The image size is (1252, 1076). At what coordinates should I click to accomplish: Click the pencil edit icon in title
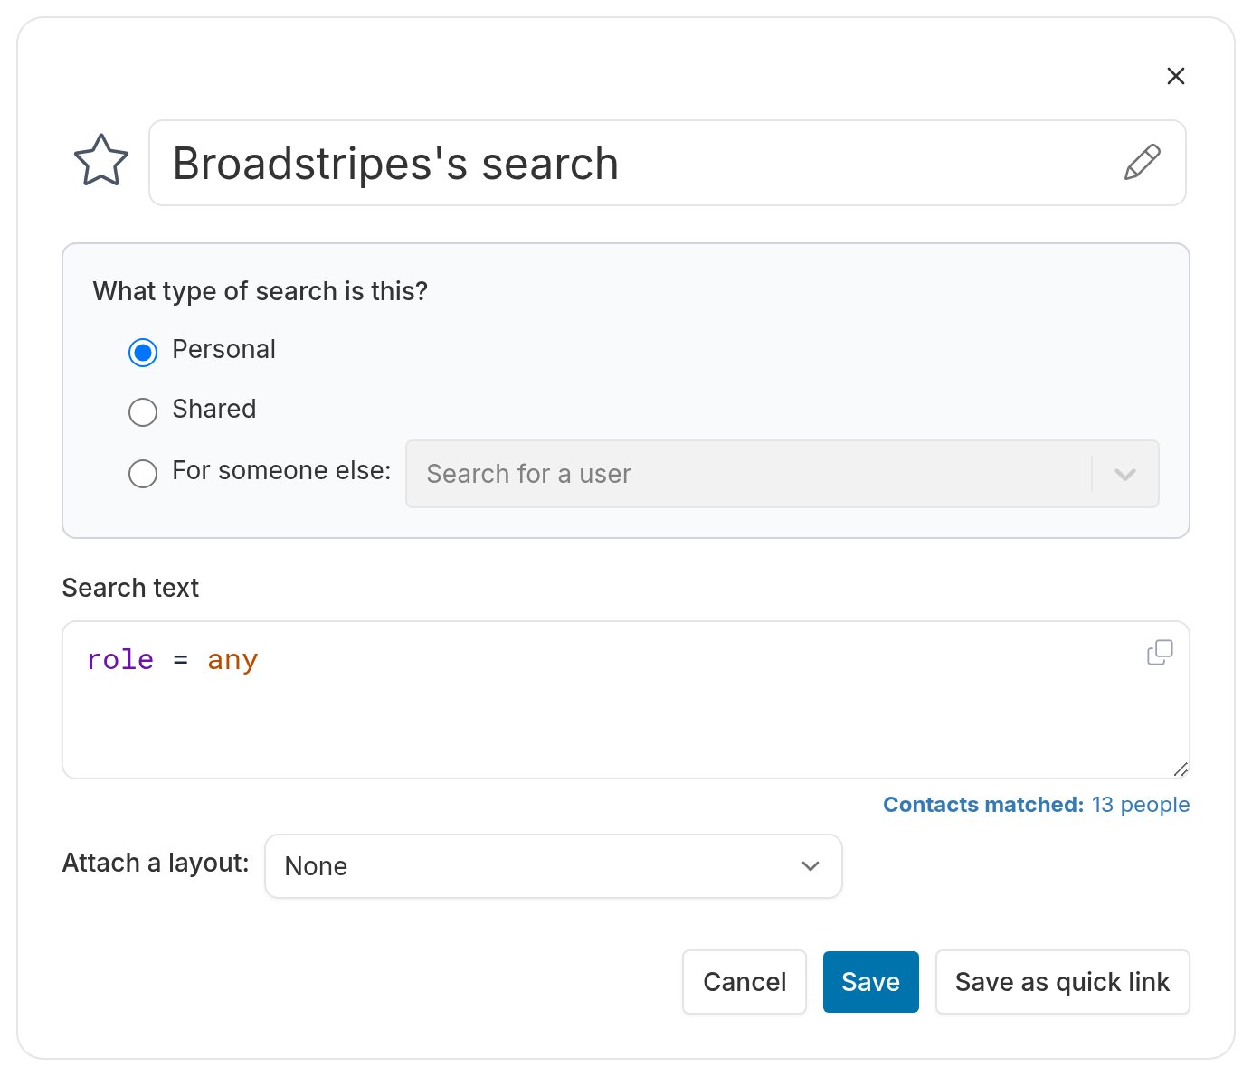tap(1142, 162)
